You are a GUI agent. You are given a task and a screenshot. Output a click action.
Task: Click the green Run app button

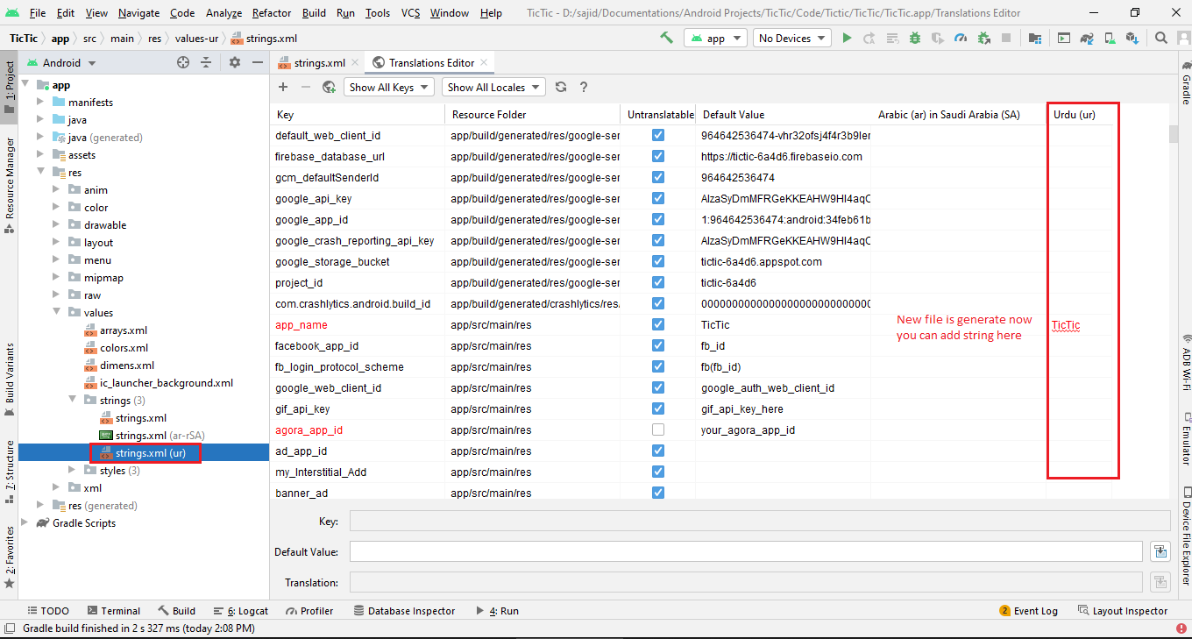847,38
